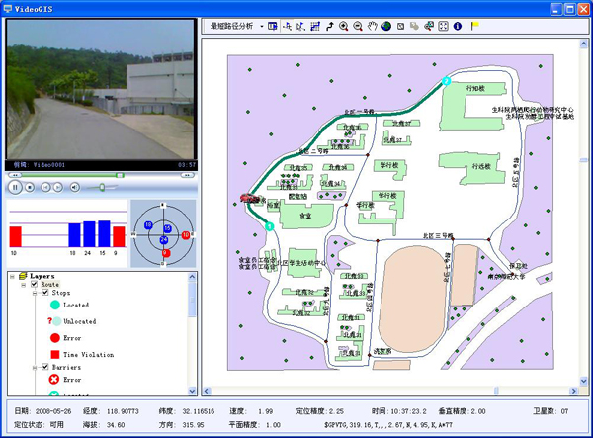Viewport: 593px width, 438px height.
Task: Select the Stops tree item label
Action: [x=61, y=293]
